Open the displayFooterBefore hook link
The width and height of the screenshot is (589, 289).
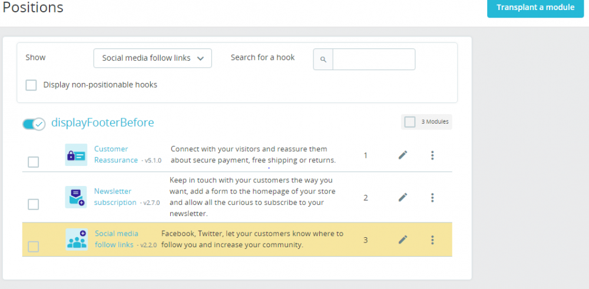coord(102,122)
